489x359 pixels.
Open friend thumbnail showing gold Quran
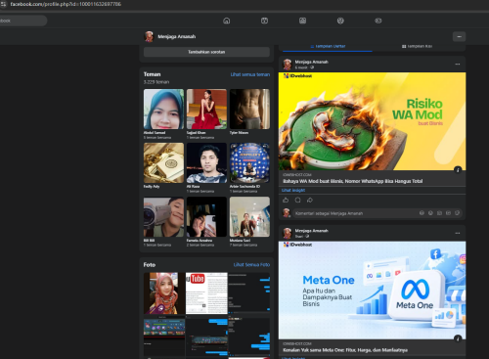click(163, 162)
